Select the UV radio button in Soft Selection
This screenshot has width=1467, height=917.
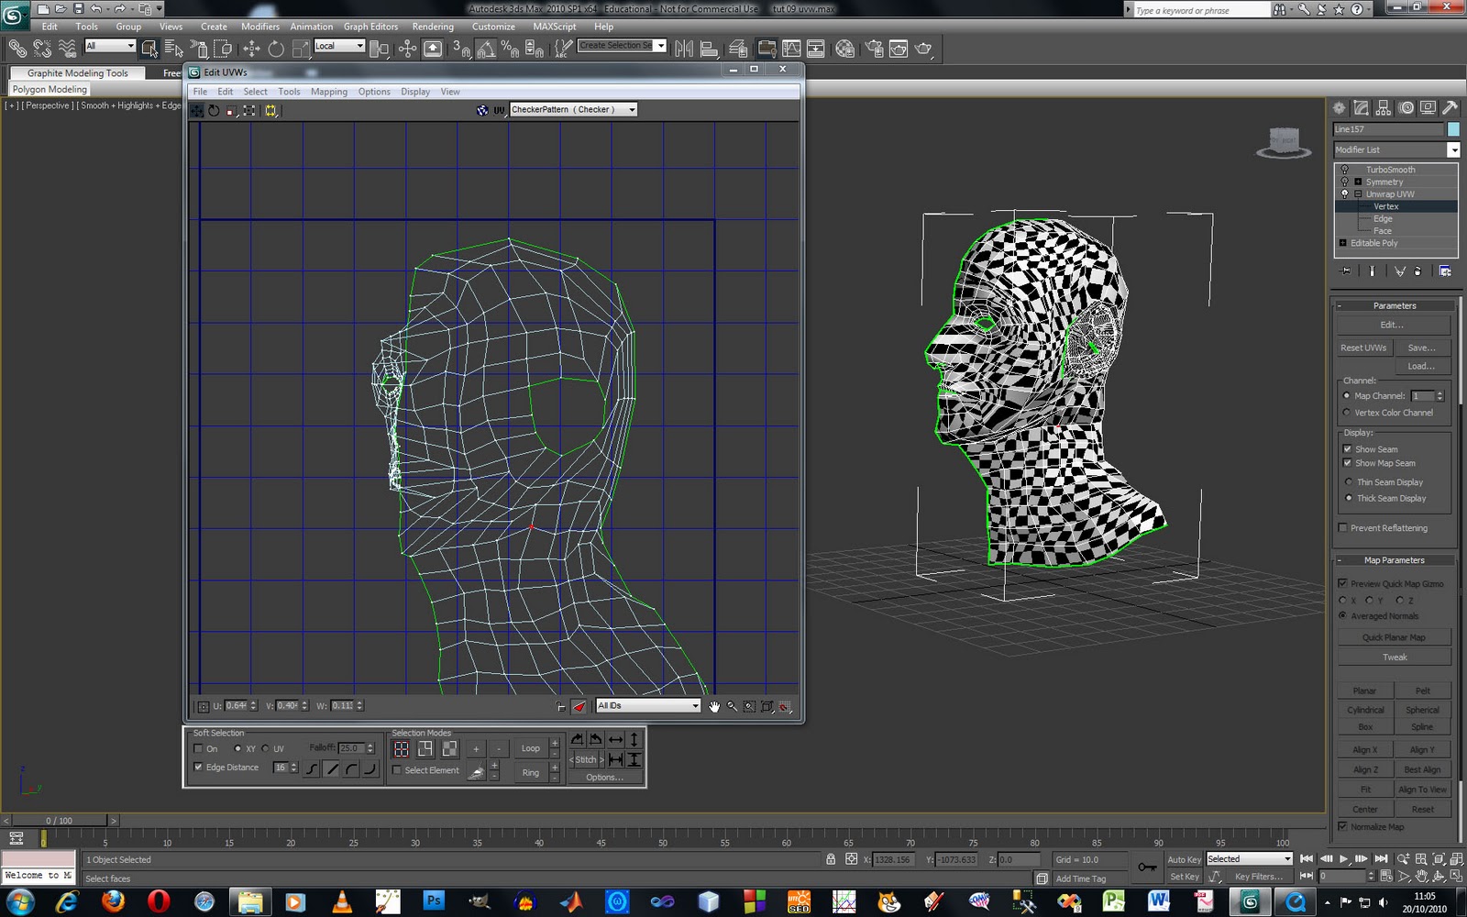click(x=267, y=749)
